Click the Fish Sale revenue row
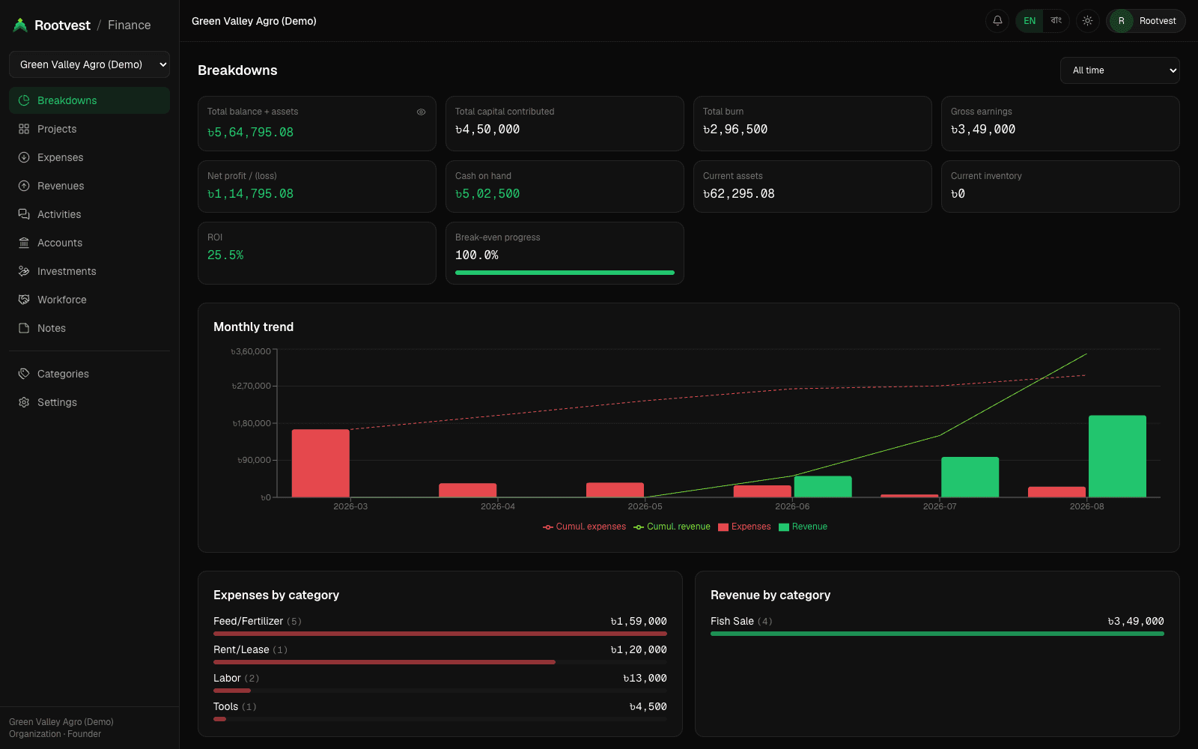This screenshot has width=1198, height=749. coord(937,626)
